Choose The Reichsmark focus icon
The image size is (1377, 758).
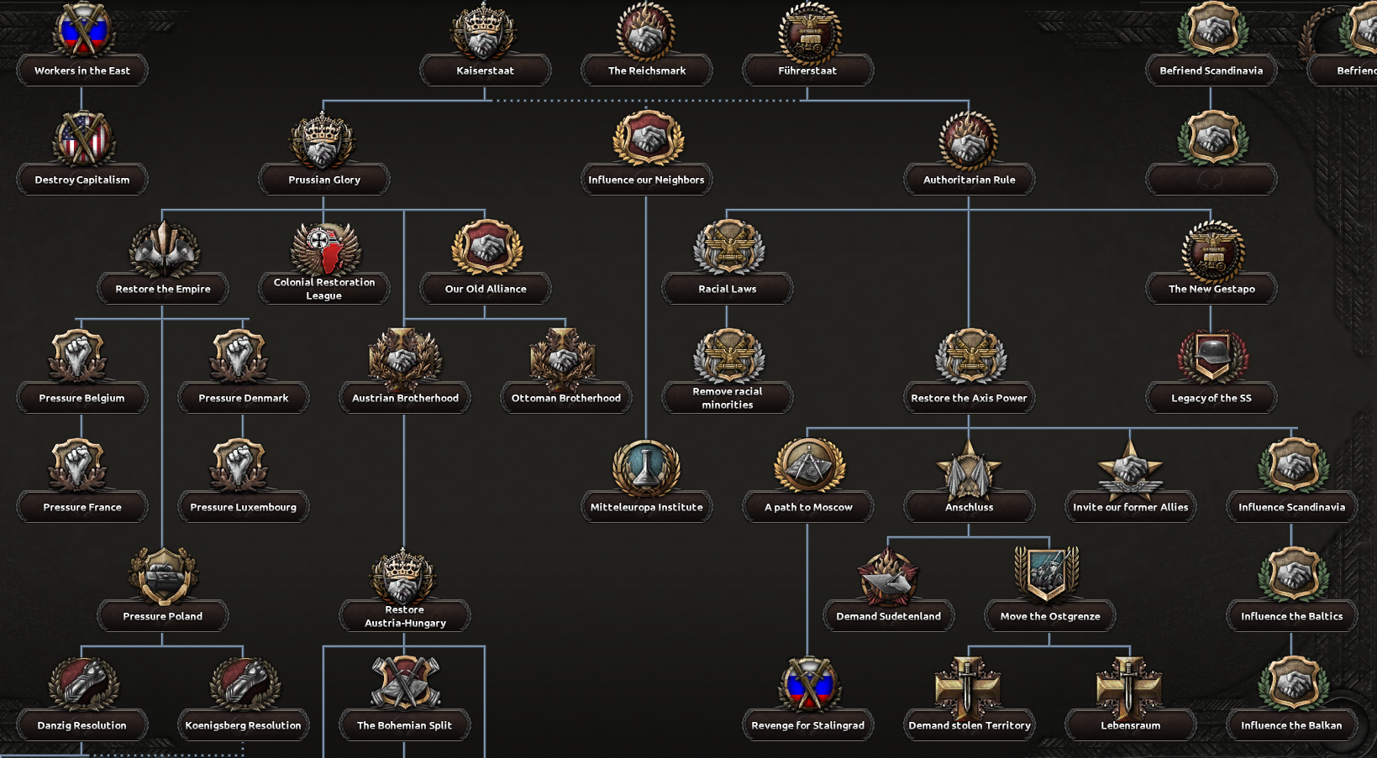pos(646,30)
